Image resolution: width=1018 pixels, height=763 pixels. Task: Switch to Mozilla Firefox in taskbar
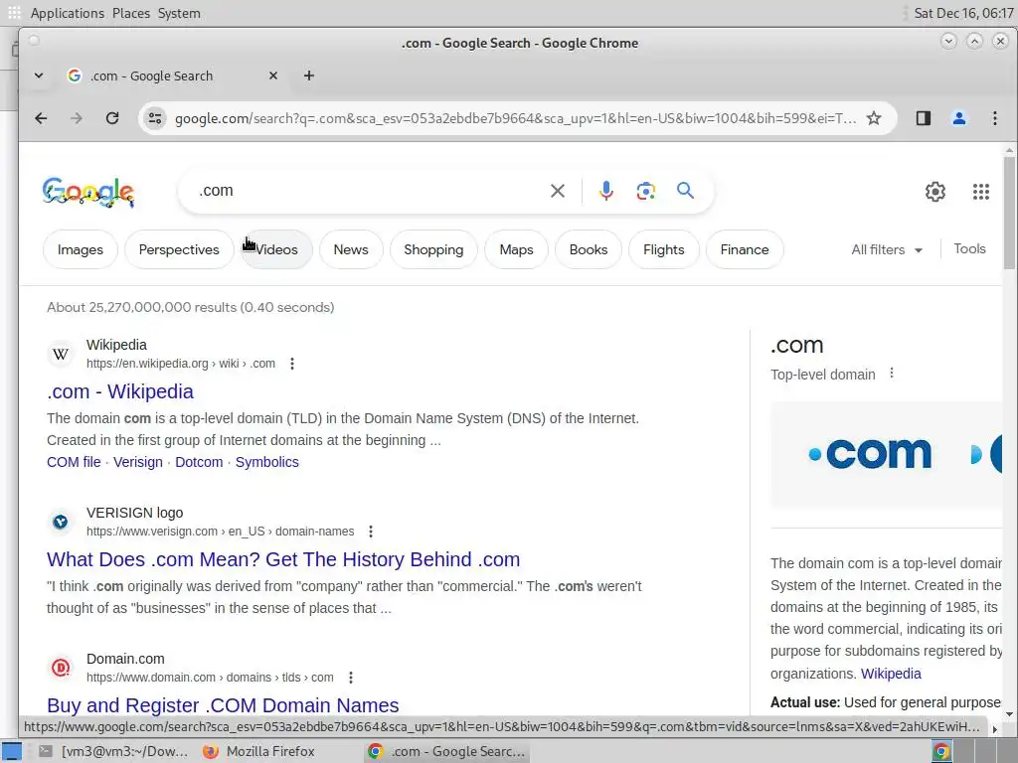pyautogui.click(x=259, y=751)
